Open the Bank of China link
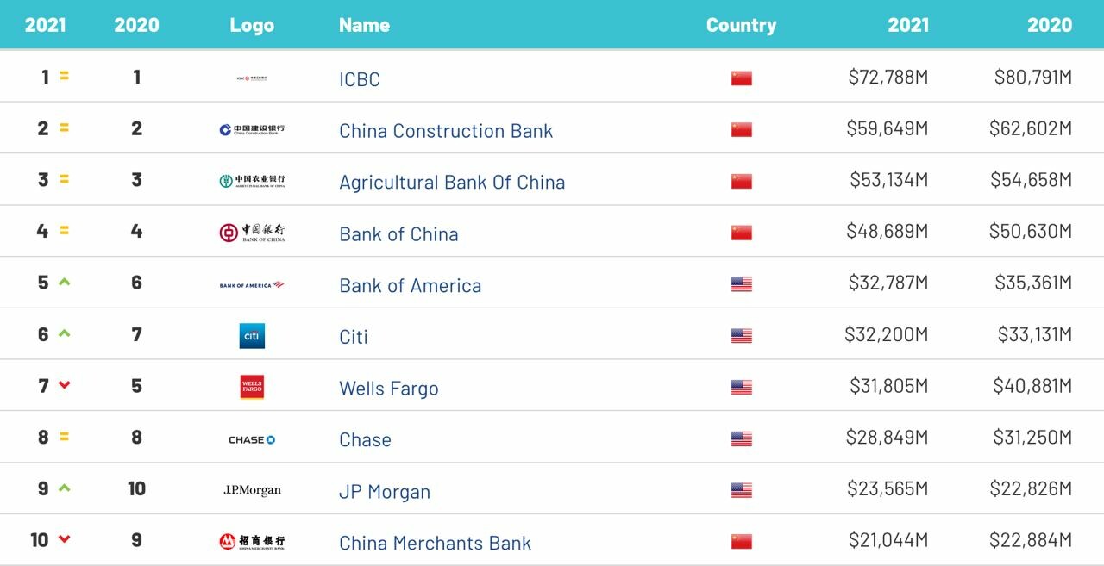 click(x=398, y=233)
